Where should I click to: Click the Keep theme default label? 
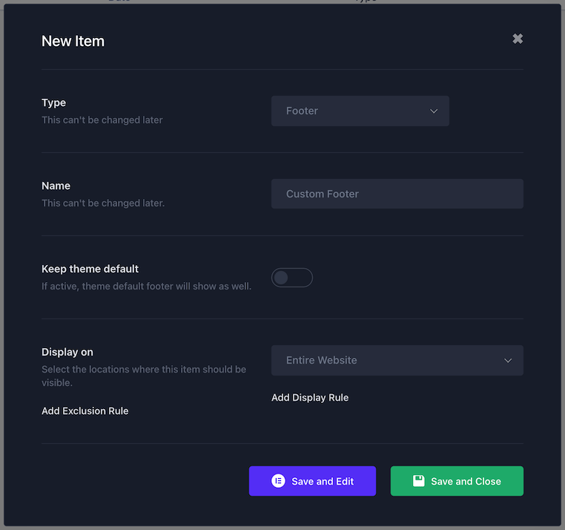[x=90, y=269]
